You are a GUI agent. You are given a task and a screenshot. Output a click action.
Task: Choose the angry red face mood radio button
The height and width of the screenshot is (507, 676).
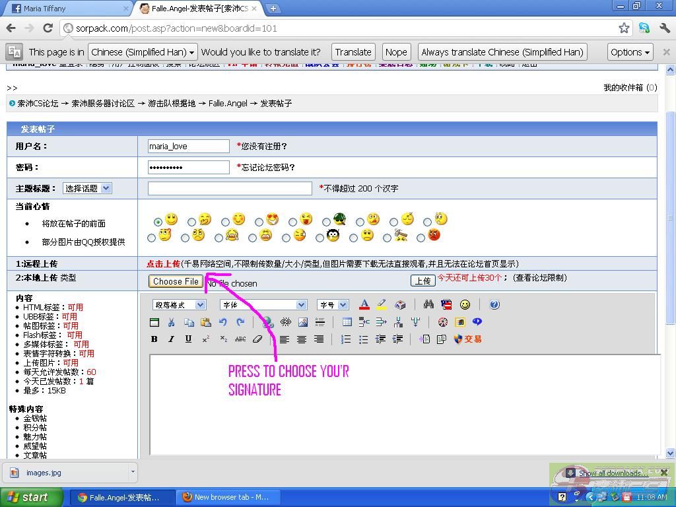[x=421, y=238]
